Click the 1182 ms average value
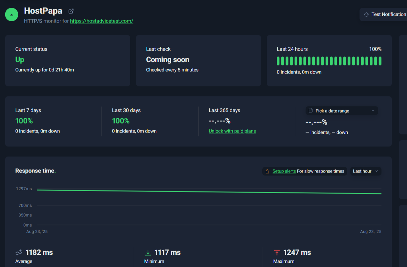This screenshot has height=267, width=407. 39,252
